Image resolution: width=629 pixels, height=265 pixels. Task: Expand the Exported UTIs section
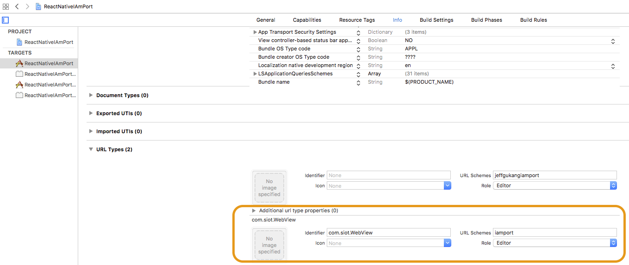(x=91, y=113)
